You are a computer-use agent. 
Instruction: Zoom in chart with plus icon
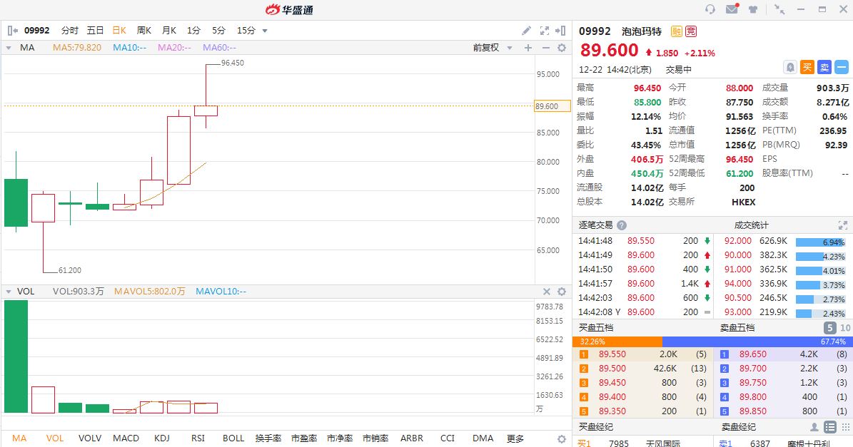coord(528,48)
